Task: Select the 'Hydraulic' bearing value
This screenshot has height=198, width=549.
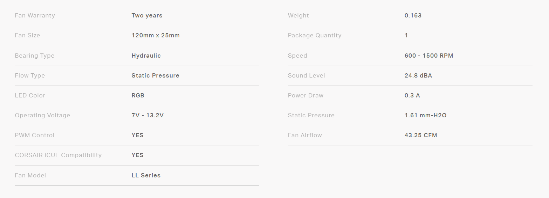Action: pyautogui.click(x=146, y=56)
